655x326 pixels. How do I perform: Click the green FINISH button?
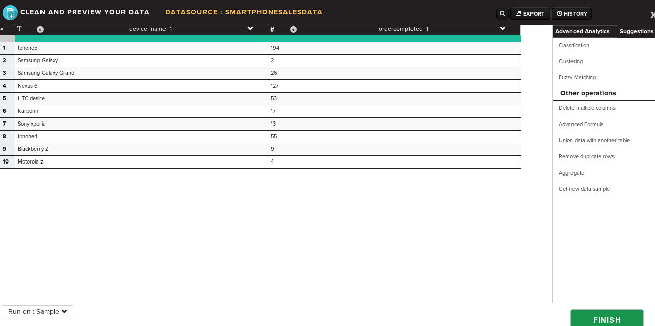pyautogui.click(x=607, y=318)
